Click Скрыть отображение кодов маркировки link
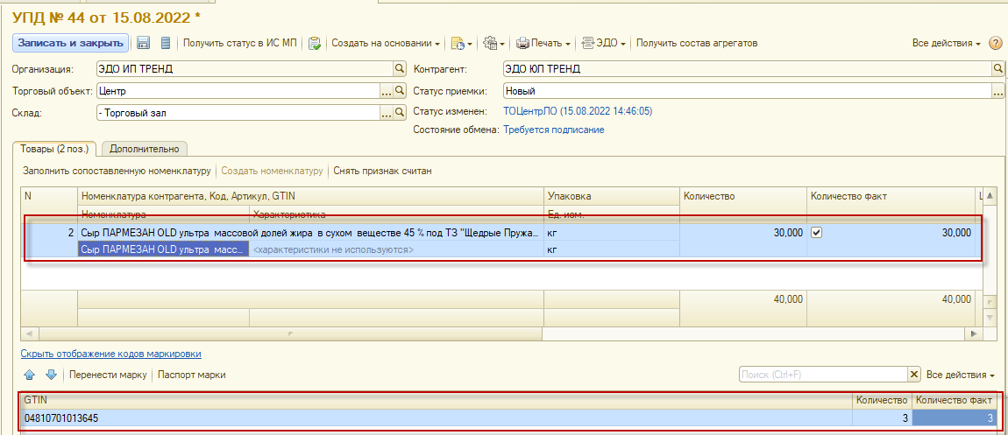Screen dimensions: 1008x435 pyautogui.click(x=111, y=354)
